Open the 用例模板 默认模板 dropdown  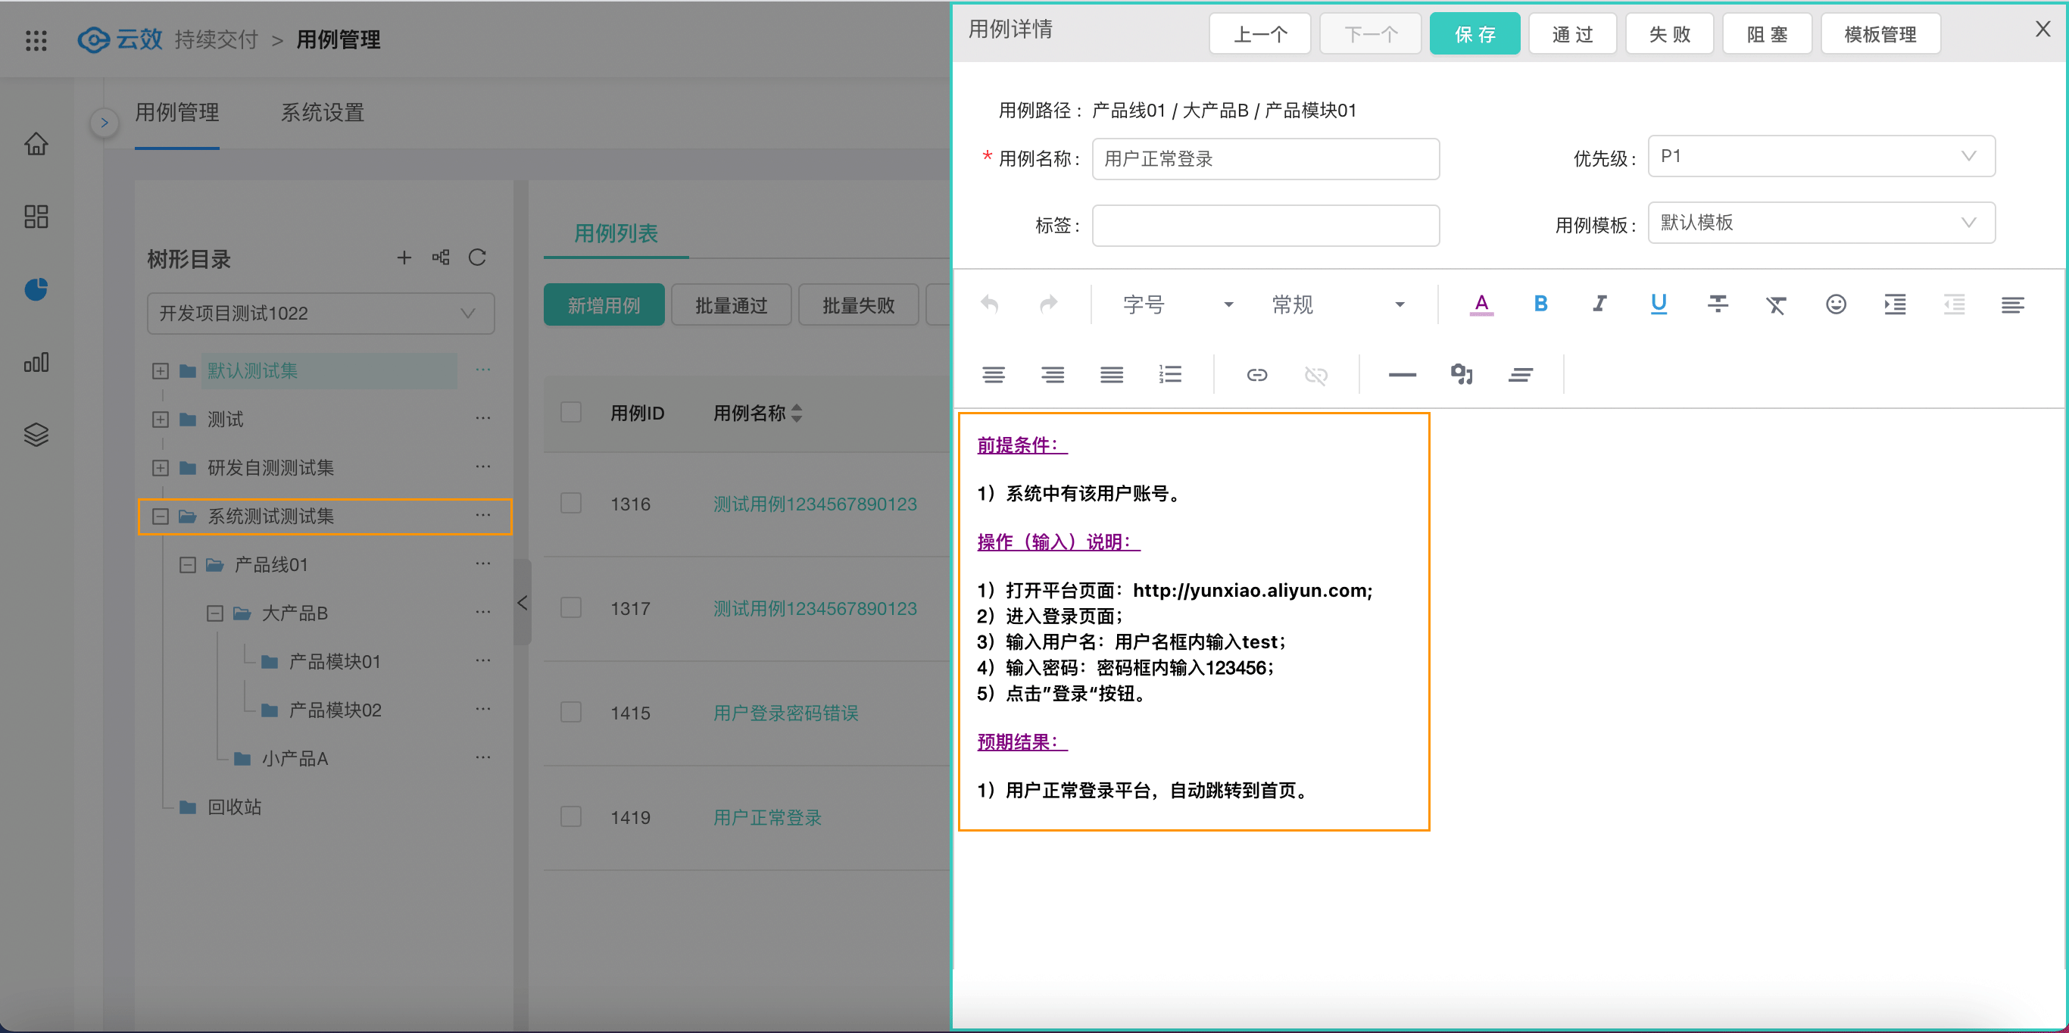1821,223
